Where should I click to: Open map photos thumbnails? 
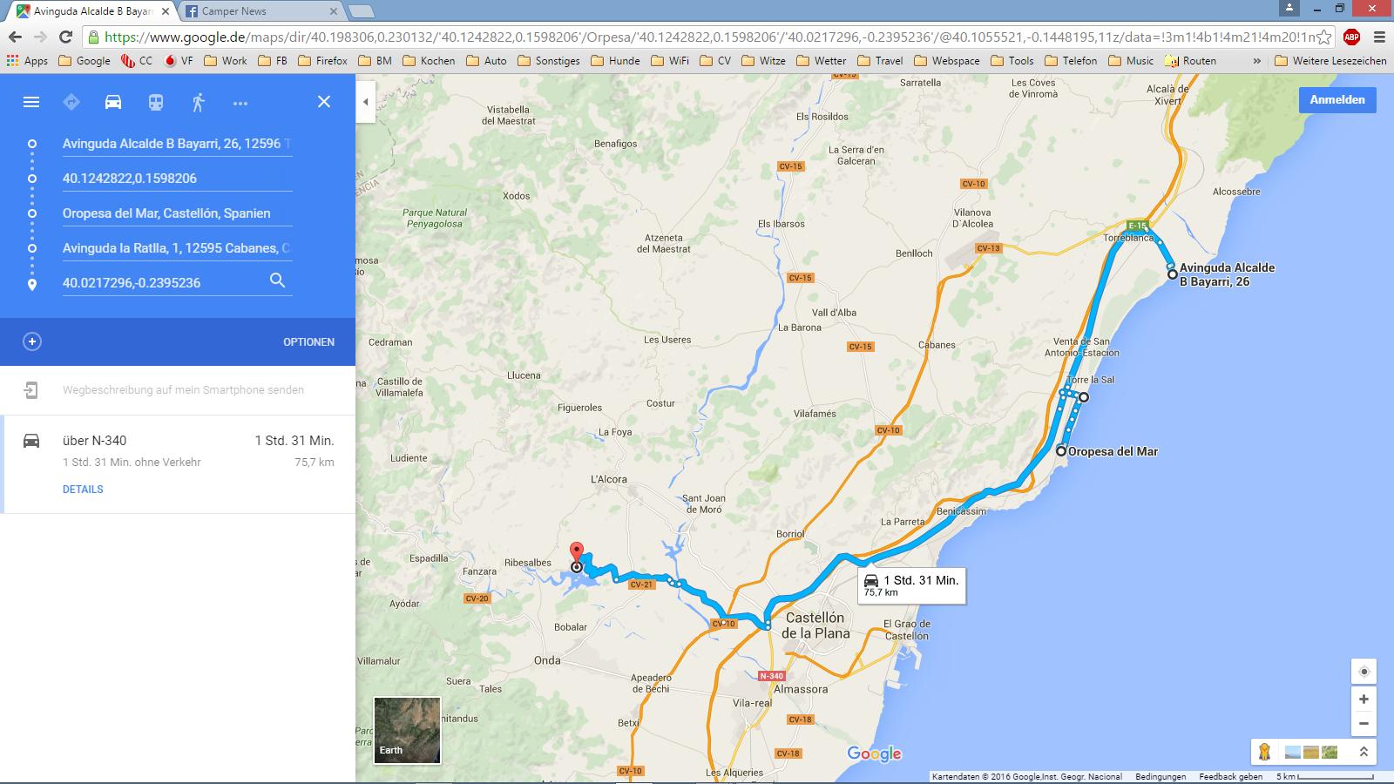[1311, 752]
